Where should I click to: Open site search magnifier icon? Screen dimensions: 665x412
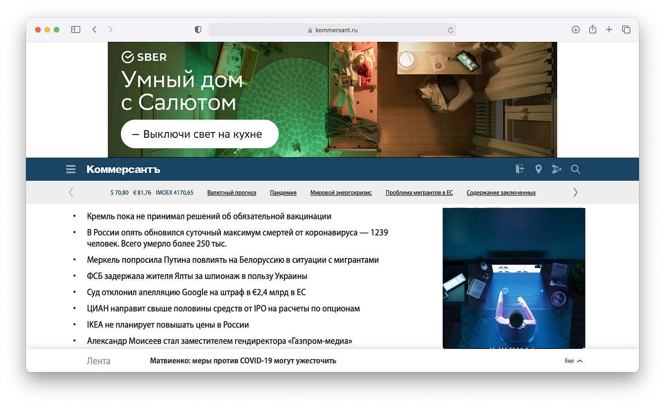[575, 169]
